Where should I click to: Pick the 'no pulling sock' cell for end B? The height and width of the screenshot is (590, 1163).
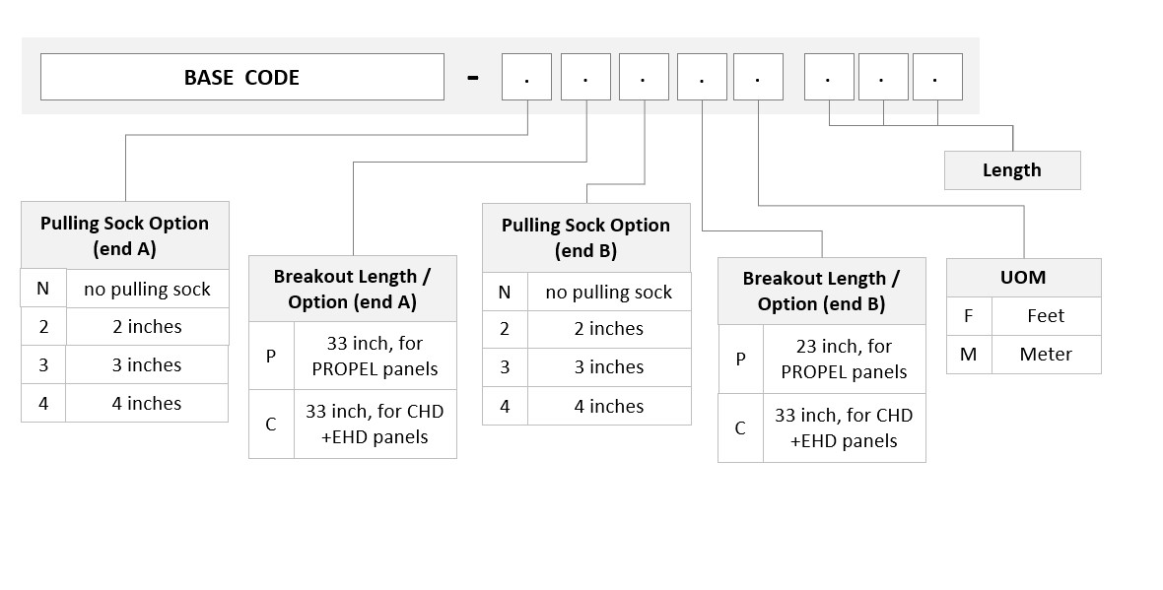[609, 292]
